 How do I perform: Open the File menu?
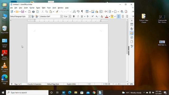tap(11, 8)
